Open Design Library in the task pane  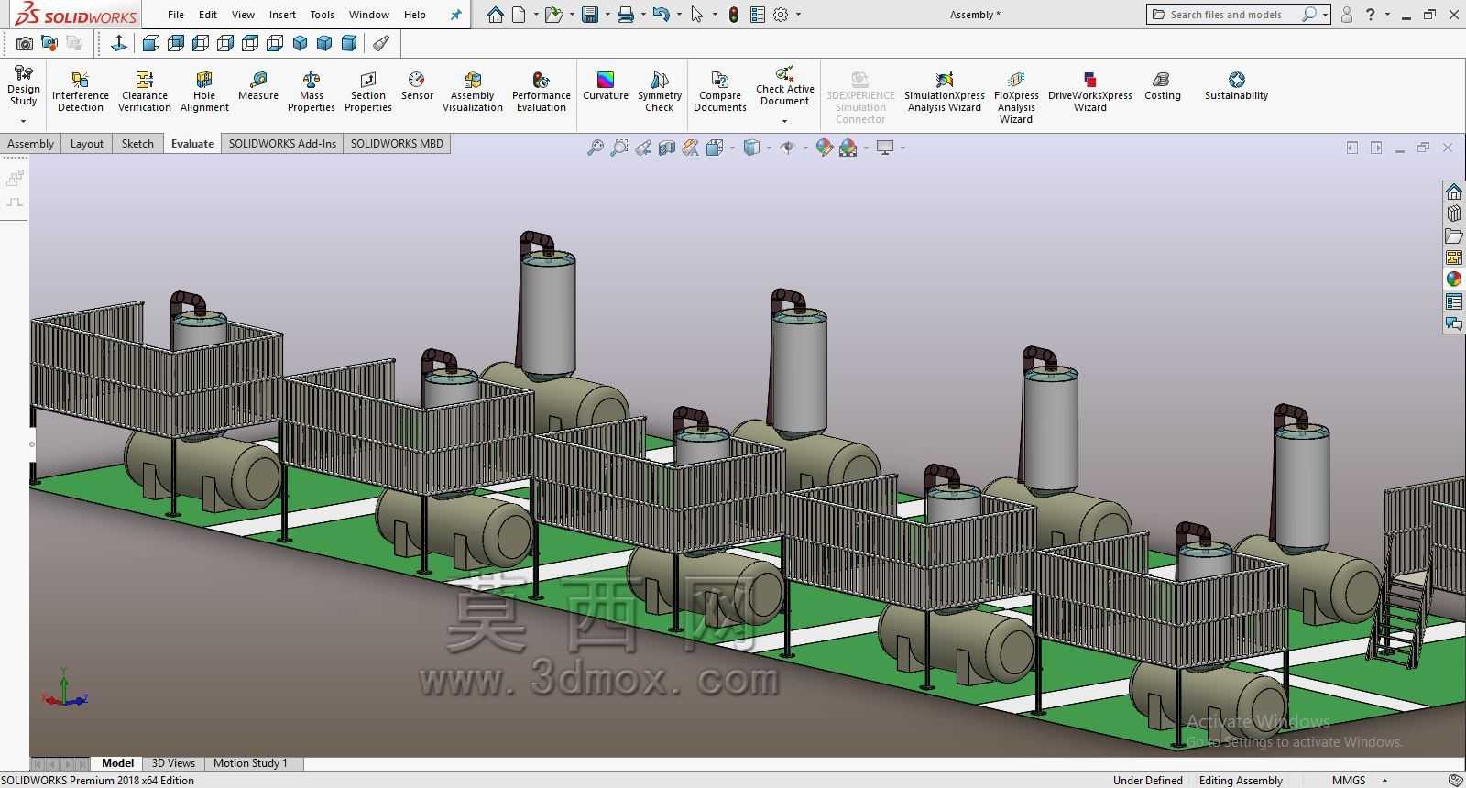click(1454, 213)
